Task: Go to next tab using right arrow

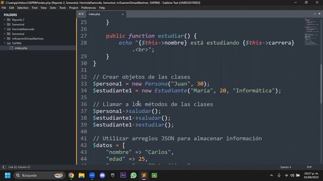Action: [x=83, y=14]
